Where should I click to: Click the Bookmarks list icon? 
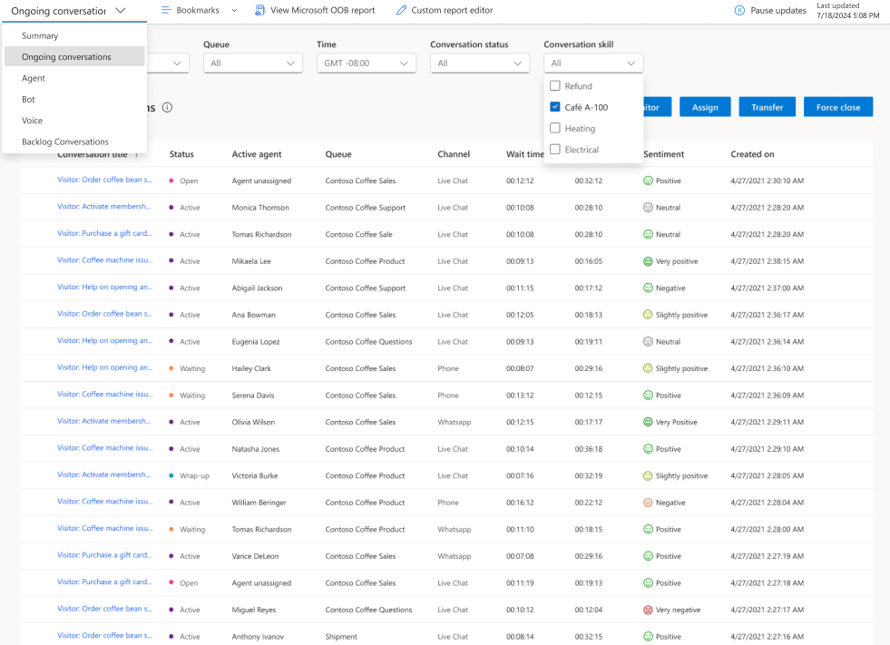tap(166, 10)
